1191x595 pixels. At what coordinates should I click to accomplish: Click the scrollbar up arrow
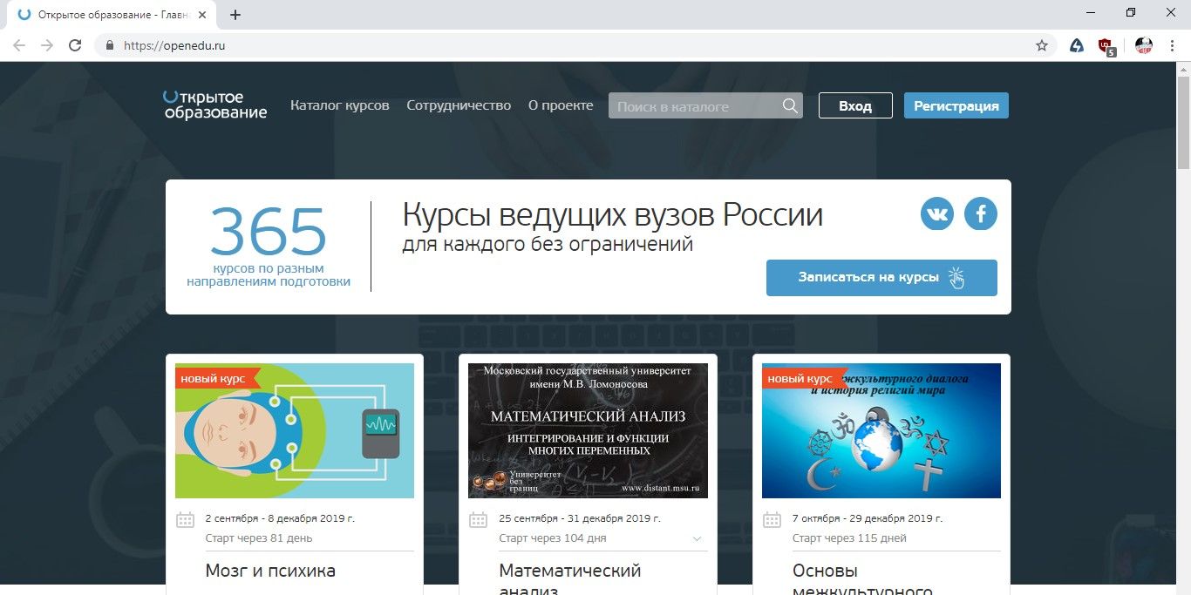[x=1184, y=67]
